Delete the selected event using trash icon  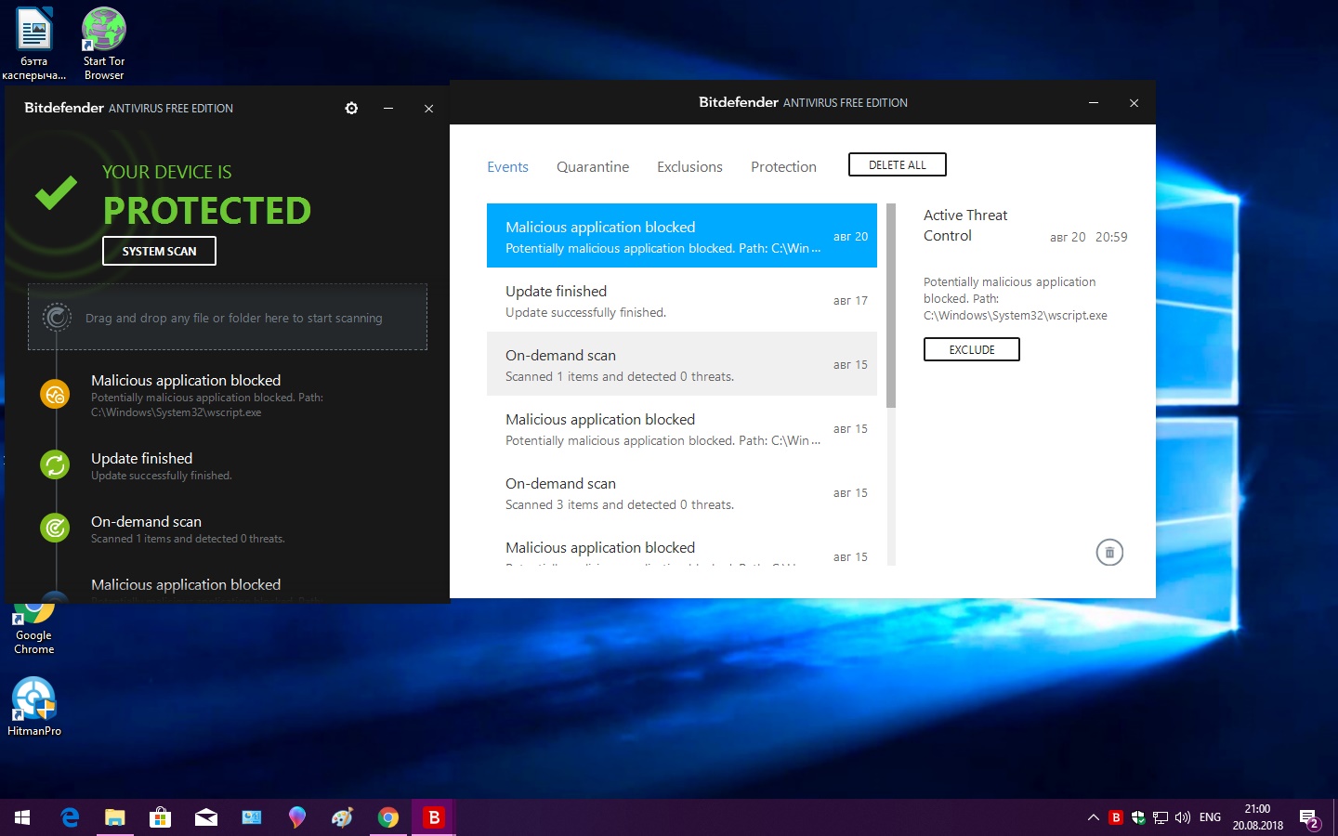(x=1109, y=553)
